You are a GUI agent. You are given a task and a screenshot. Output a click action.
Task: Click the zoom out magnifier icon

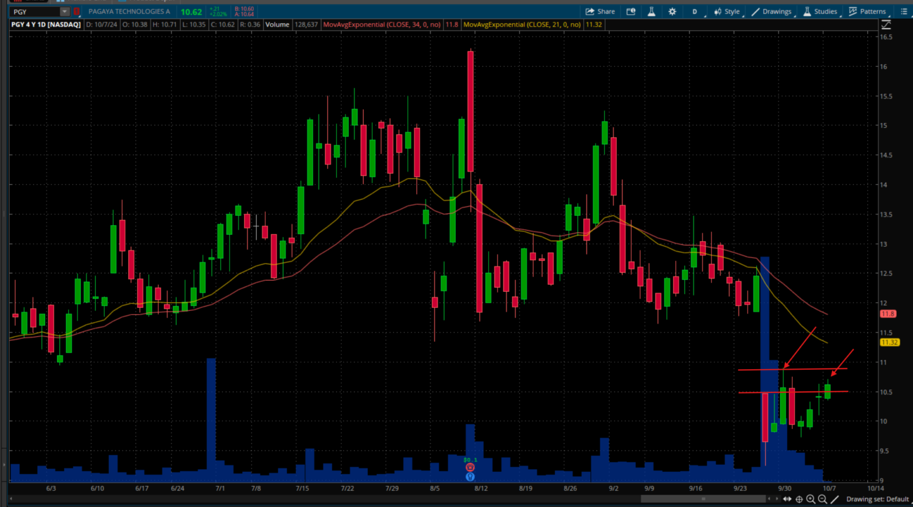(823, 499)
